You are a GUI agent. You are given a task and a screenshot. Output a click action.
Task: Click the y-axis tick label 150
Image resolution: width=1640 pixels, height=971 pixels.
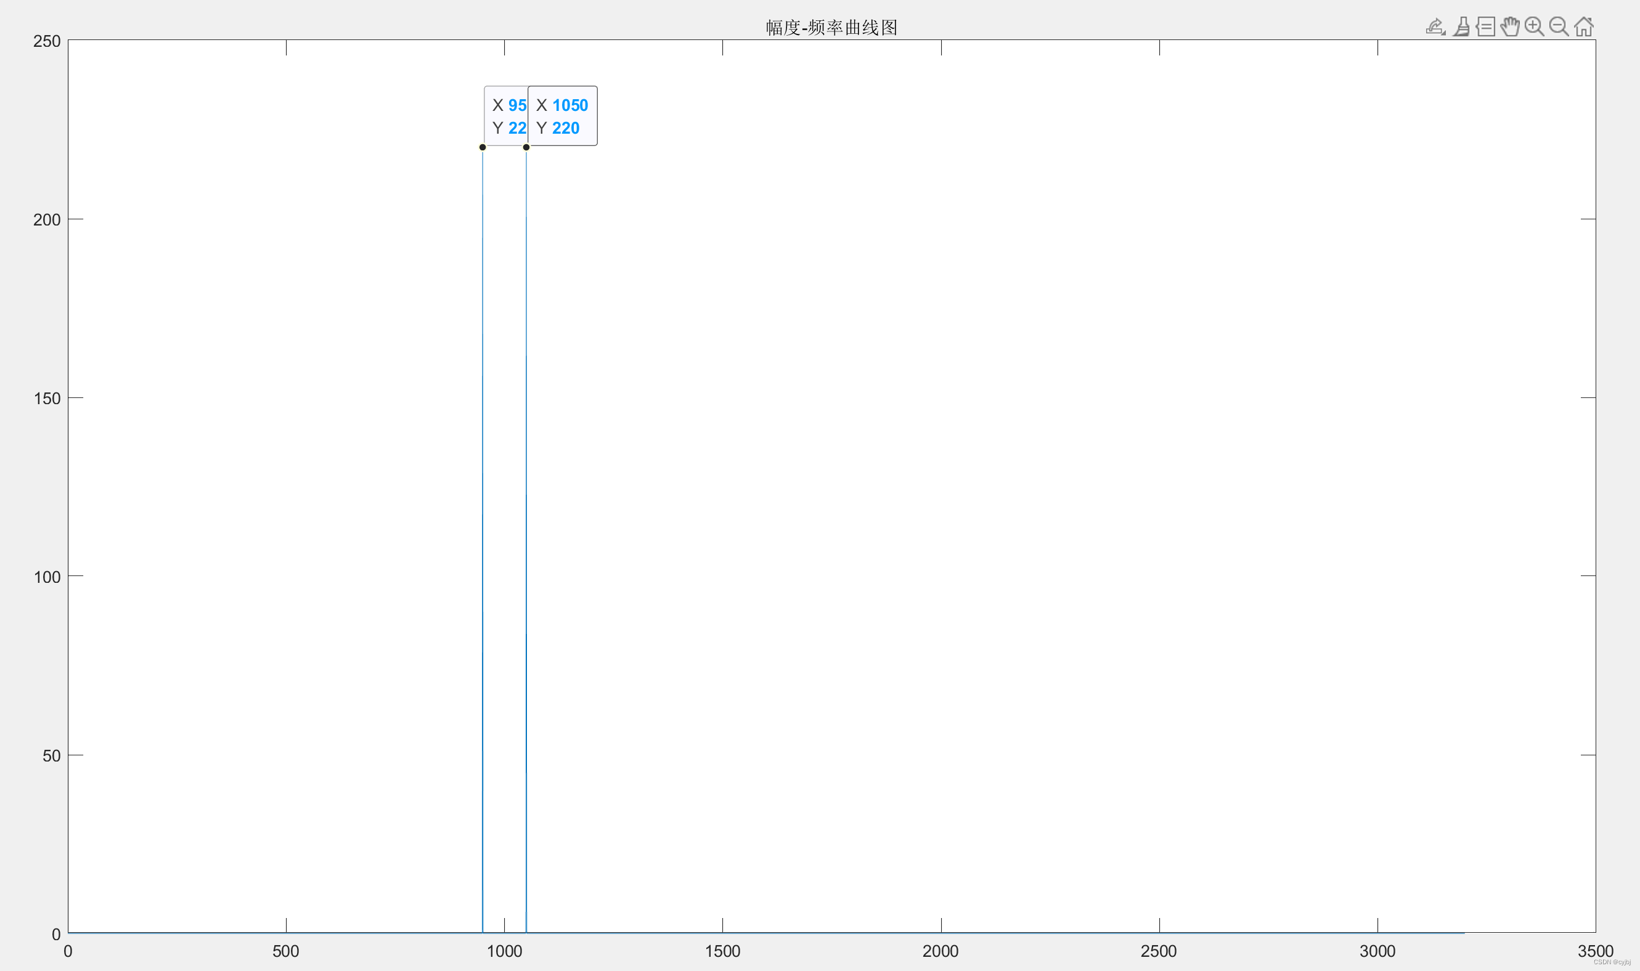[x=46, y=399]
